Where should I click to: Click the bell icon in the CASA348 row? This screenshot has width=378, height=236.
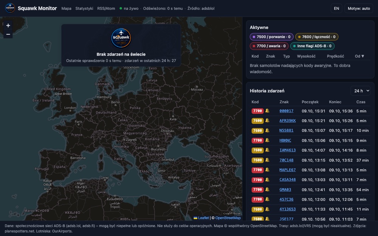[267, 180]
